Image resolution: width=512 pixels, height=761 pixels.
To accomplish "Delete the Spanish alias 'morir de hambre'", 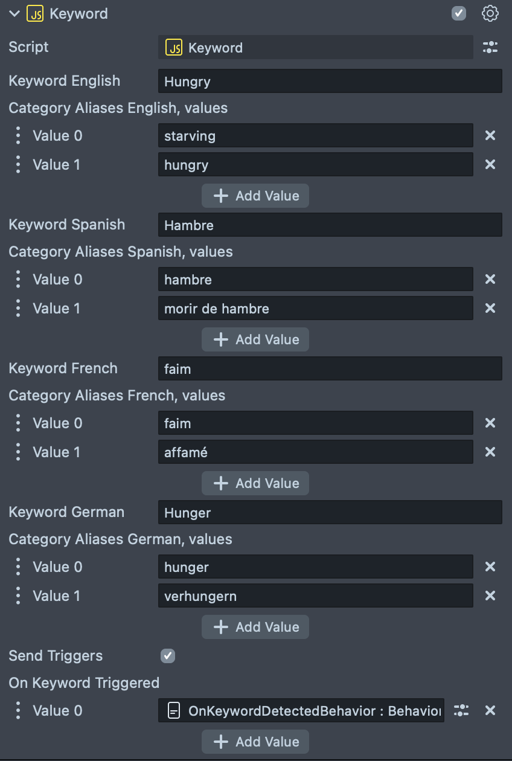I will (490, 309).
